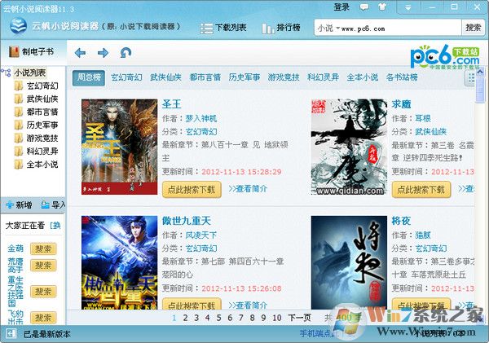
Task: Click 点此搜索下载 for 圣王
Action: [192, 190]
